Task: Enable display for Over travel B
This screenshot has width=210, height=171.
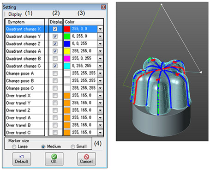Action: (55, 125)
